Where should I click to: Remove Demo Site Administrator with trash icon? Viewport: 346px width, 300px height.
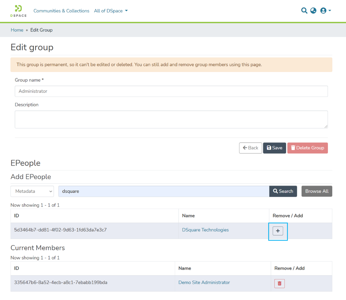click(279, 283)
